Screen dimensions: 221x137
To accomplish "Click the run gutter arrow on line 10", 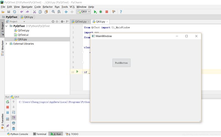I will [77, 72].
